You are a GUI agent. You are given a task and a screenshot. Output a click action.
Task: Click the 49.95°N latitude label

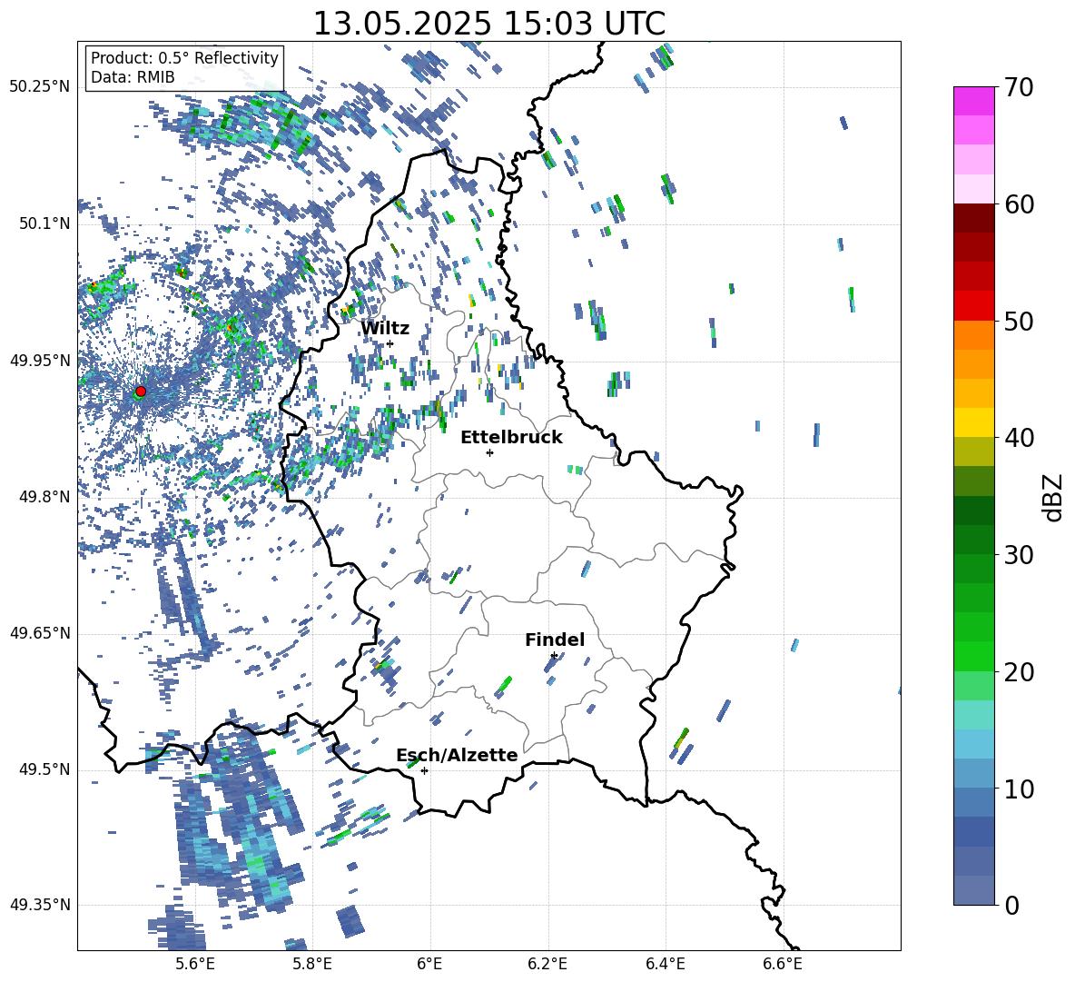tap(40, 361)
